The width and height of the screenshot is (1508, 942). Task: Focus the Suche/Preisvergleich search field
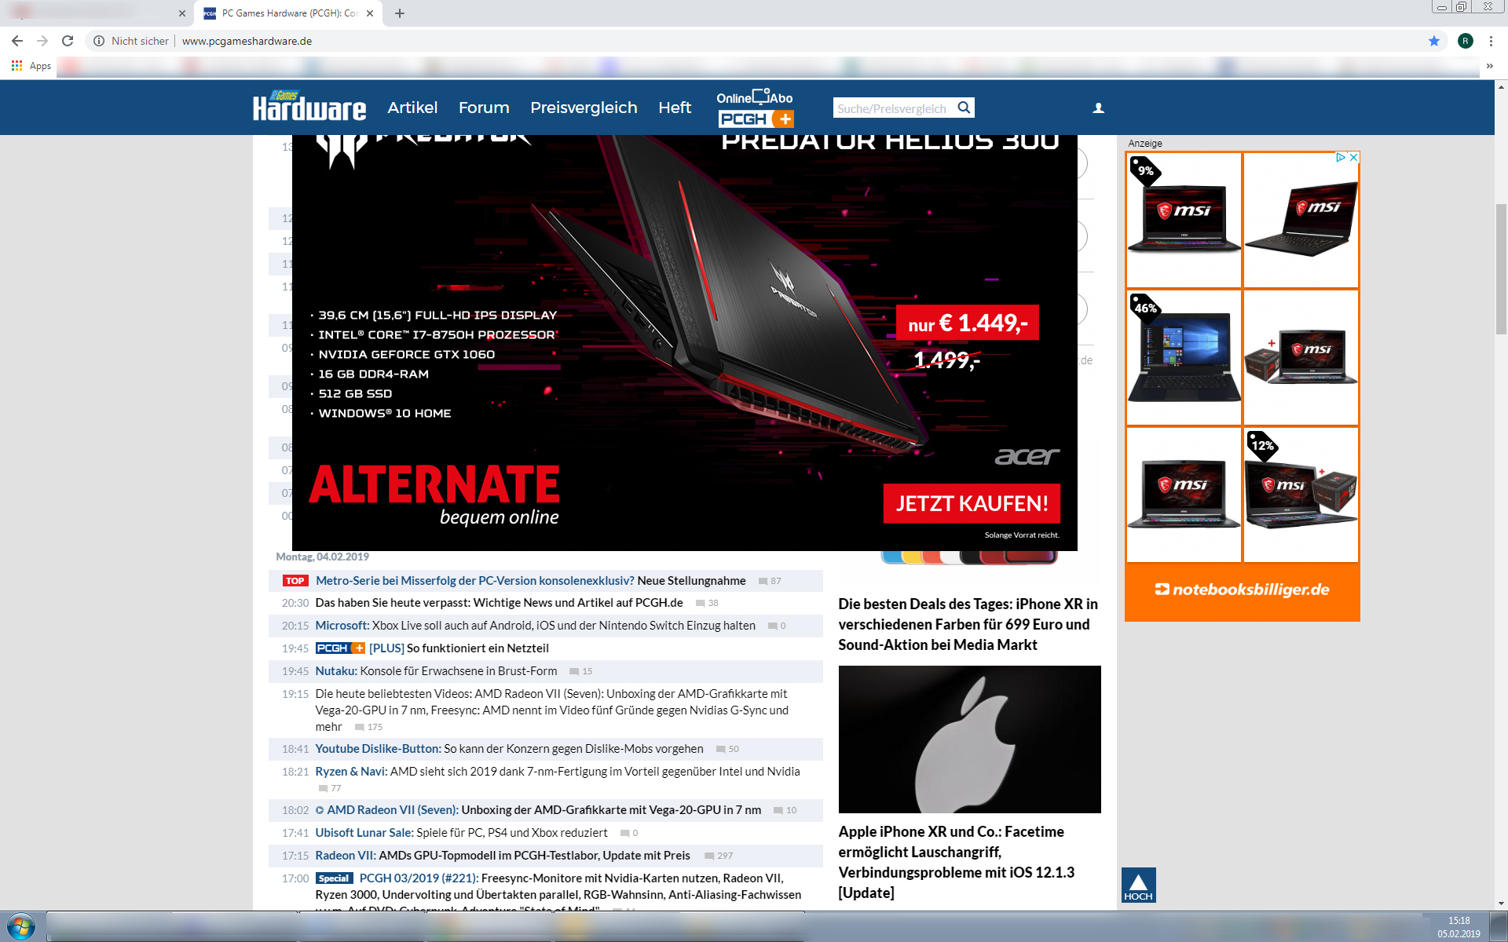(894, 108)
